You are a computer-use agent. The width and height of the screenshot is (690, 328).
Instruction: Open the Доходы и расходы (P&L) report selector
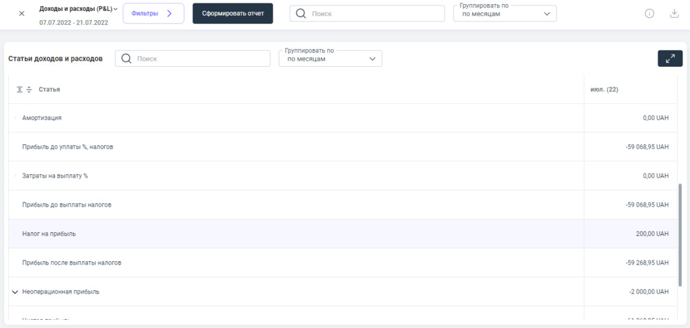[79, 9]
